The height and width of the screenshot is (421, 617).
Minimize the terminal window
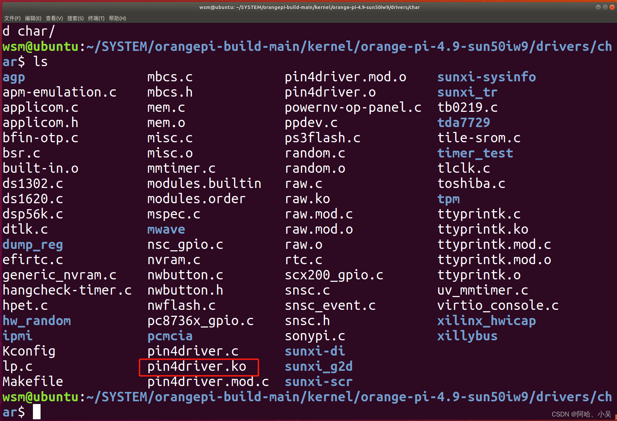(598, 7)
